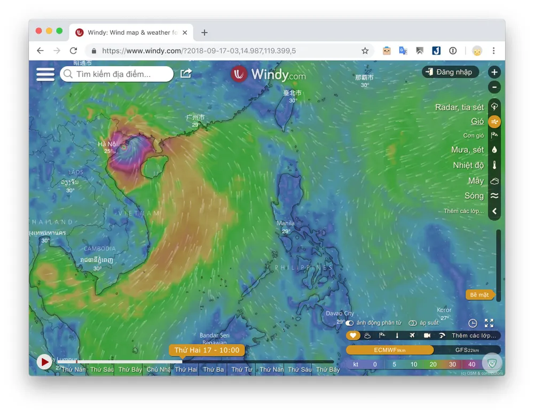Select the Nhiệt độ thermometer layer icon
Image resolution: width=534 pixels, height=414 pixels.
pyautogui.click(x=494, y=165)
